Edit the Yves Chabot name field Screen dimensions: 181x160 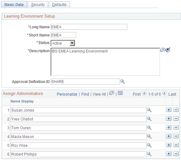(79, 119)
